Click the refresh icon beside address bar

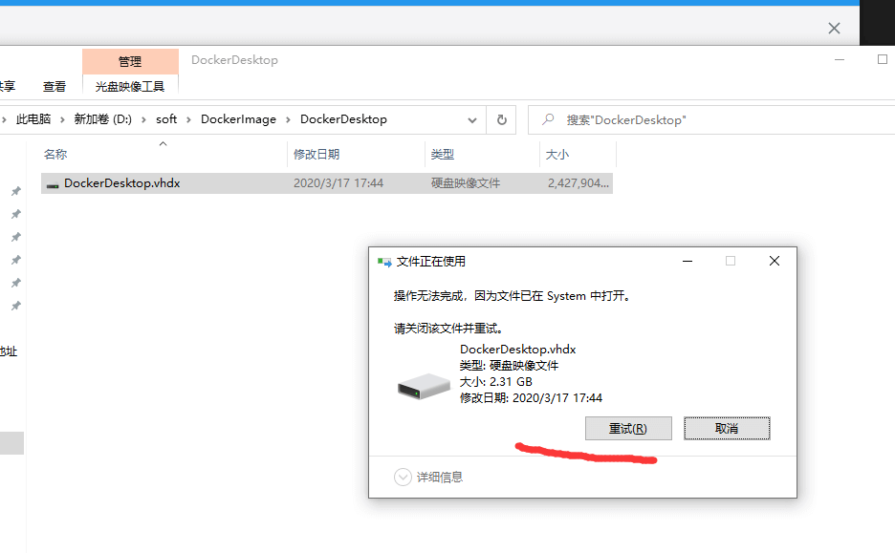pos(501,120)
